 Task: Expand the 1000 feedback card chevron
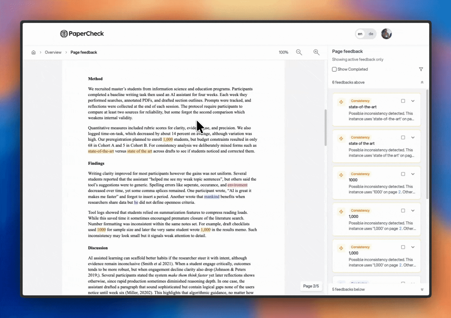413,174
